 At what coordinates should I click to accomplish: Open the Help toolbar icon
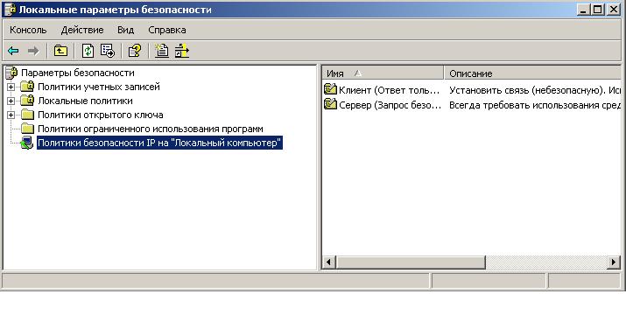pos(135,51)
